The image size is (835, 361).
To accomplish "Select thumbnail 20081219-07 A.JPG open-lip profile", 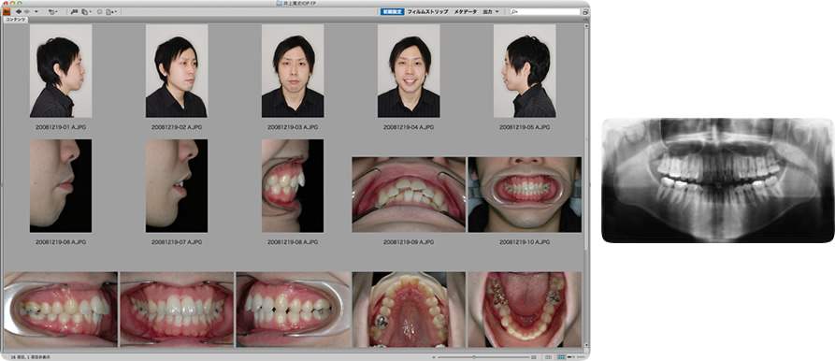I will [x=177, y=186].
